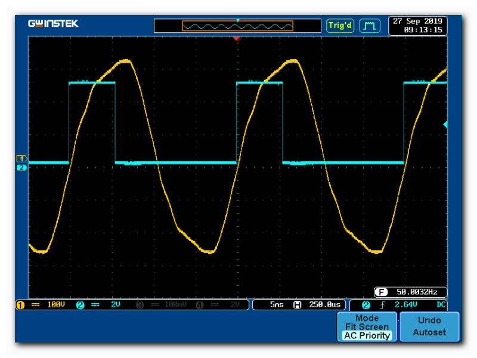This screenshot has width=477, height=358.
Task: Click the trigger source channel 2 badge
Action: click(366, 305)
